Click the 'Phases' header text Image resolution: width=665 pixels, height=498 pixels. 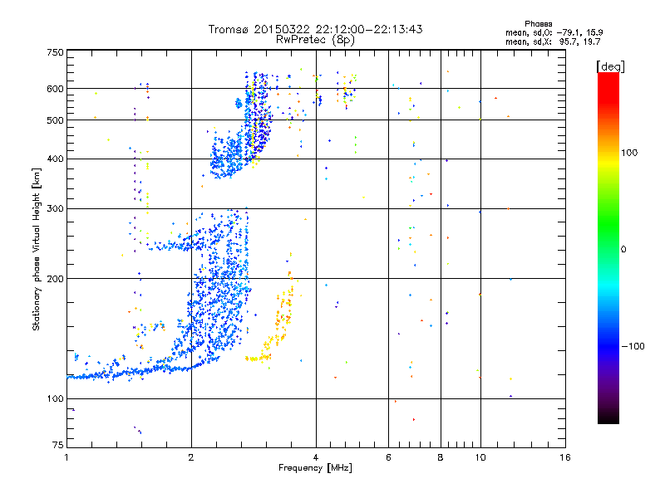click(x=538, y=24)
